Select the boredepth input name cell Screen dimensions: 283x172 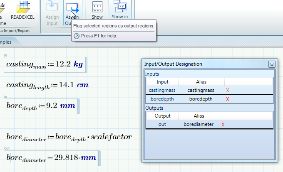(x=162, y=99)
